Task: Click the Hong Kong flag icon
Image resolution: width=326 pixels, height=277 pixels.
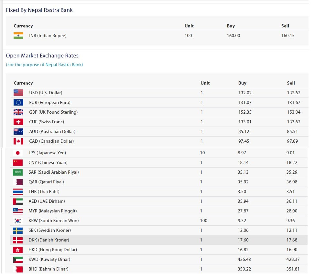Action: (x=18, y=250)
